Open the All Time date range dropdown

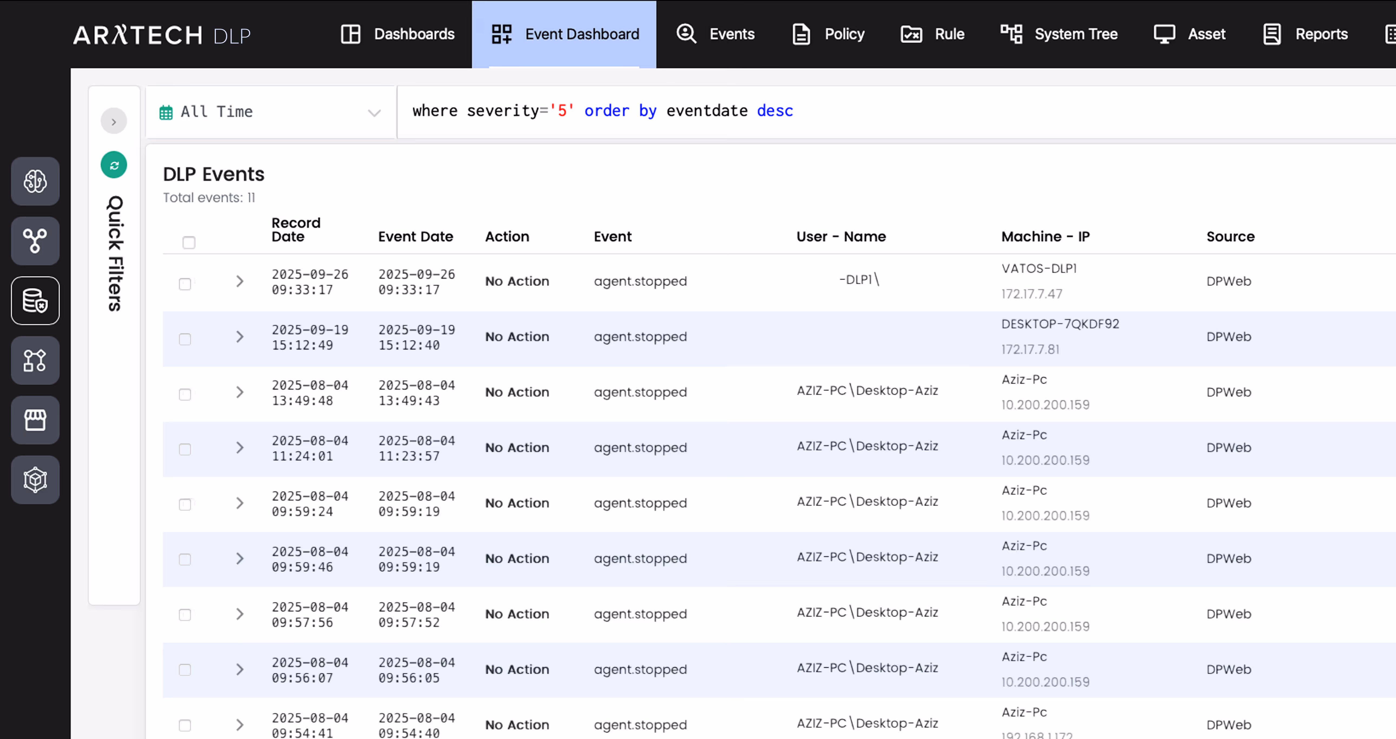pos(270,112)
